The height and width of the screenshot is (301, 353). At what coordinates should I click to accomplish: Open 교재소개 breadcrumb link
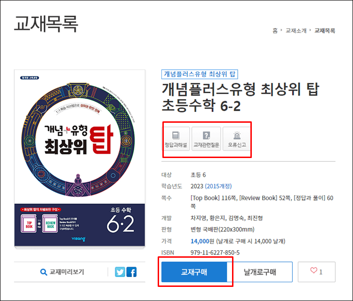(x=296, y=31)
